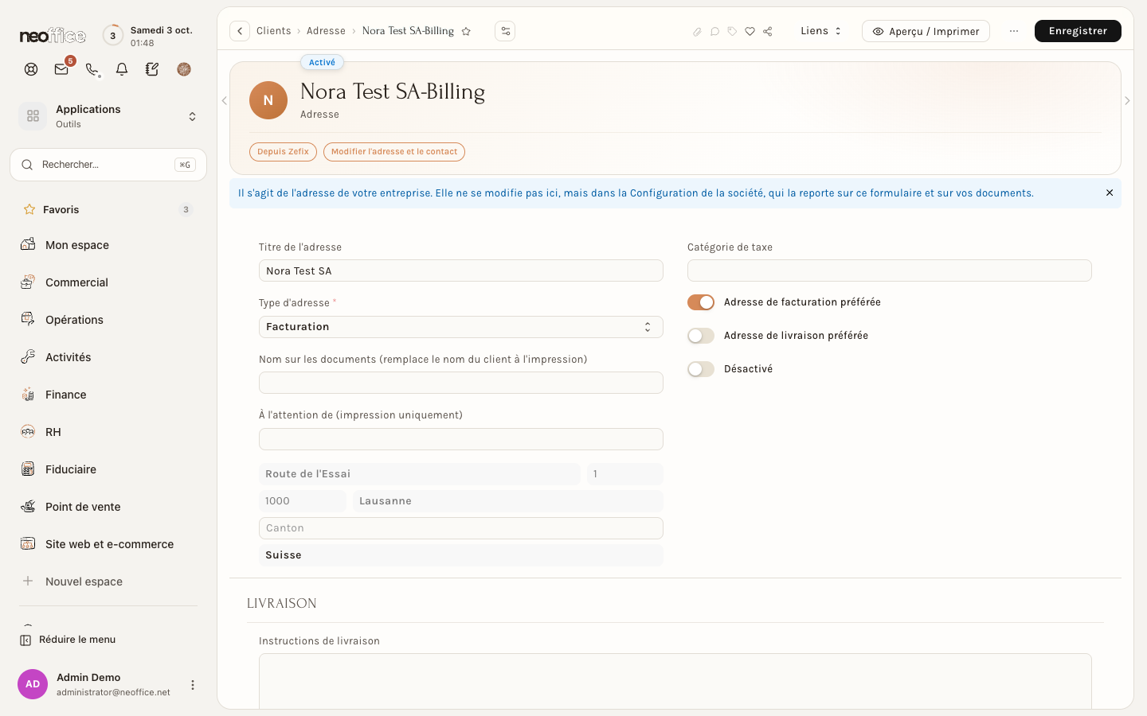
Task: Mark Nora Test SA-Billing as favorite with star
Action: point(466,32)
